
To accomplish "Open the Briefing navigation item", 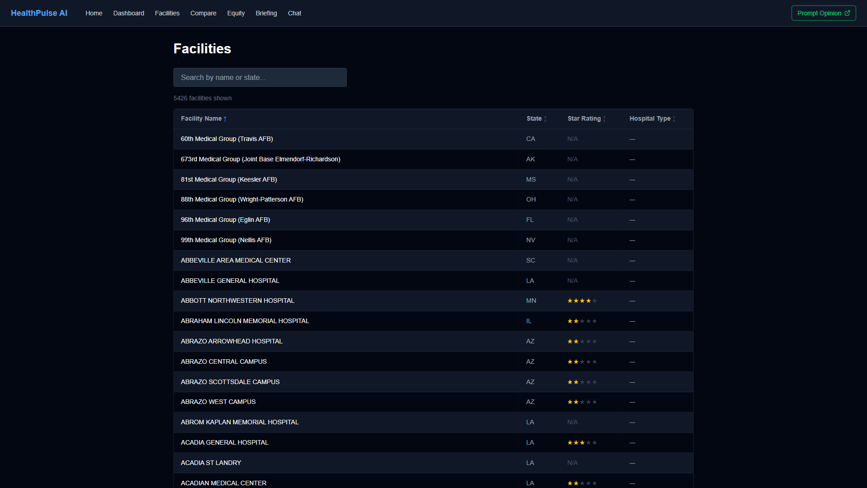I will [x=266, y=13].
